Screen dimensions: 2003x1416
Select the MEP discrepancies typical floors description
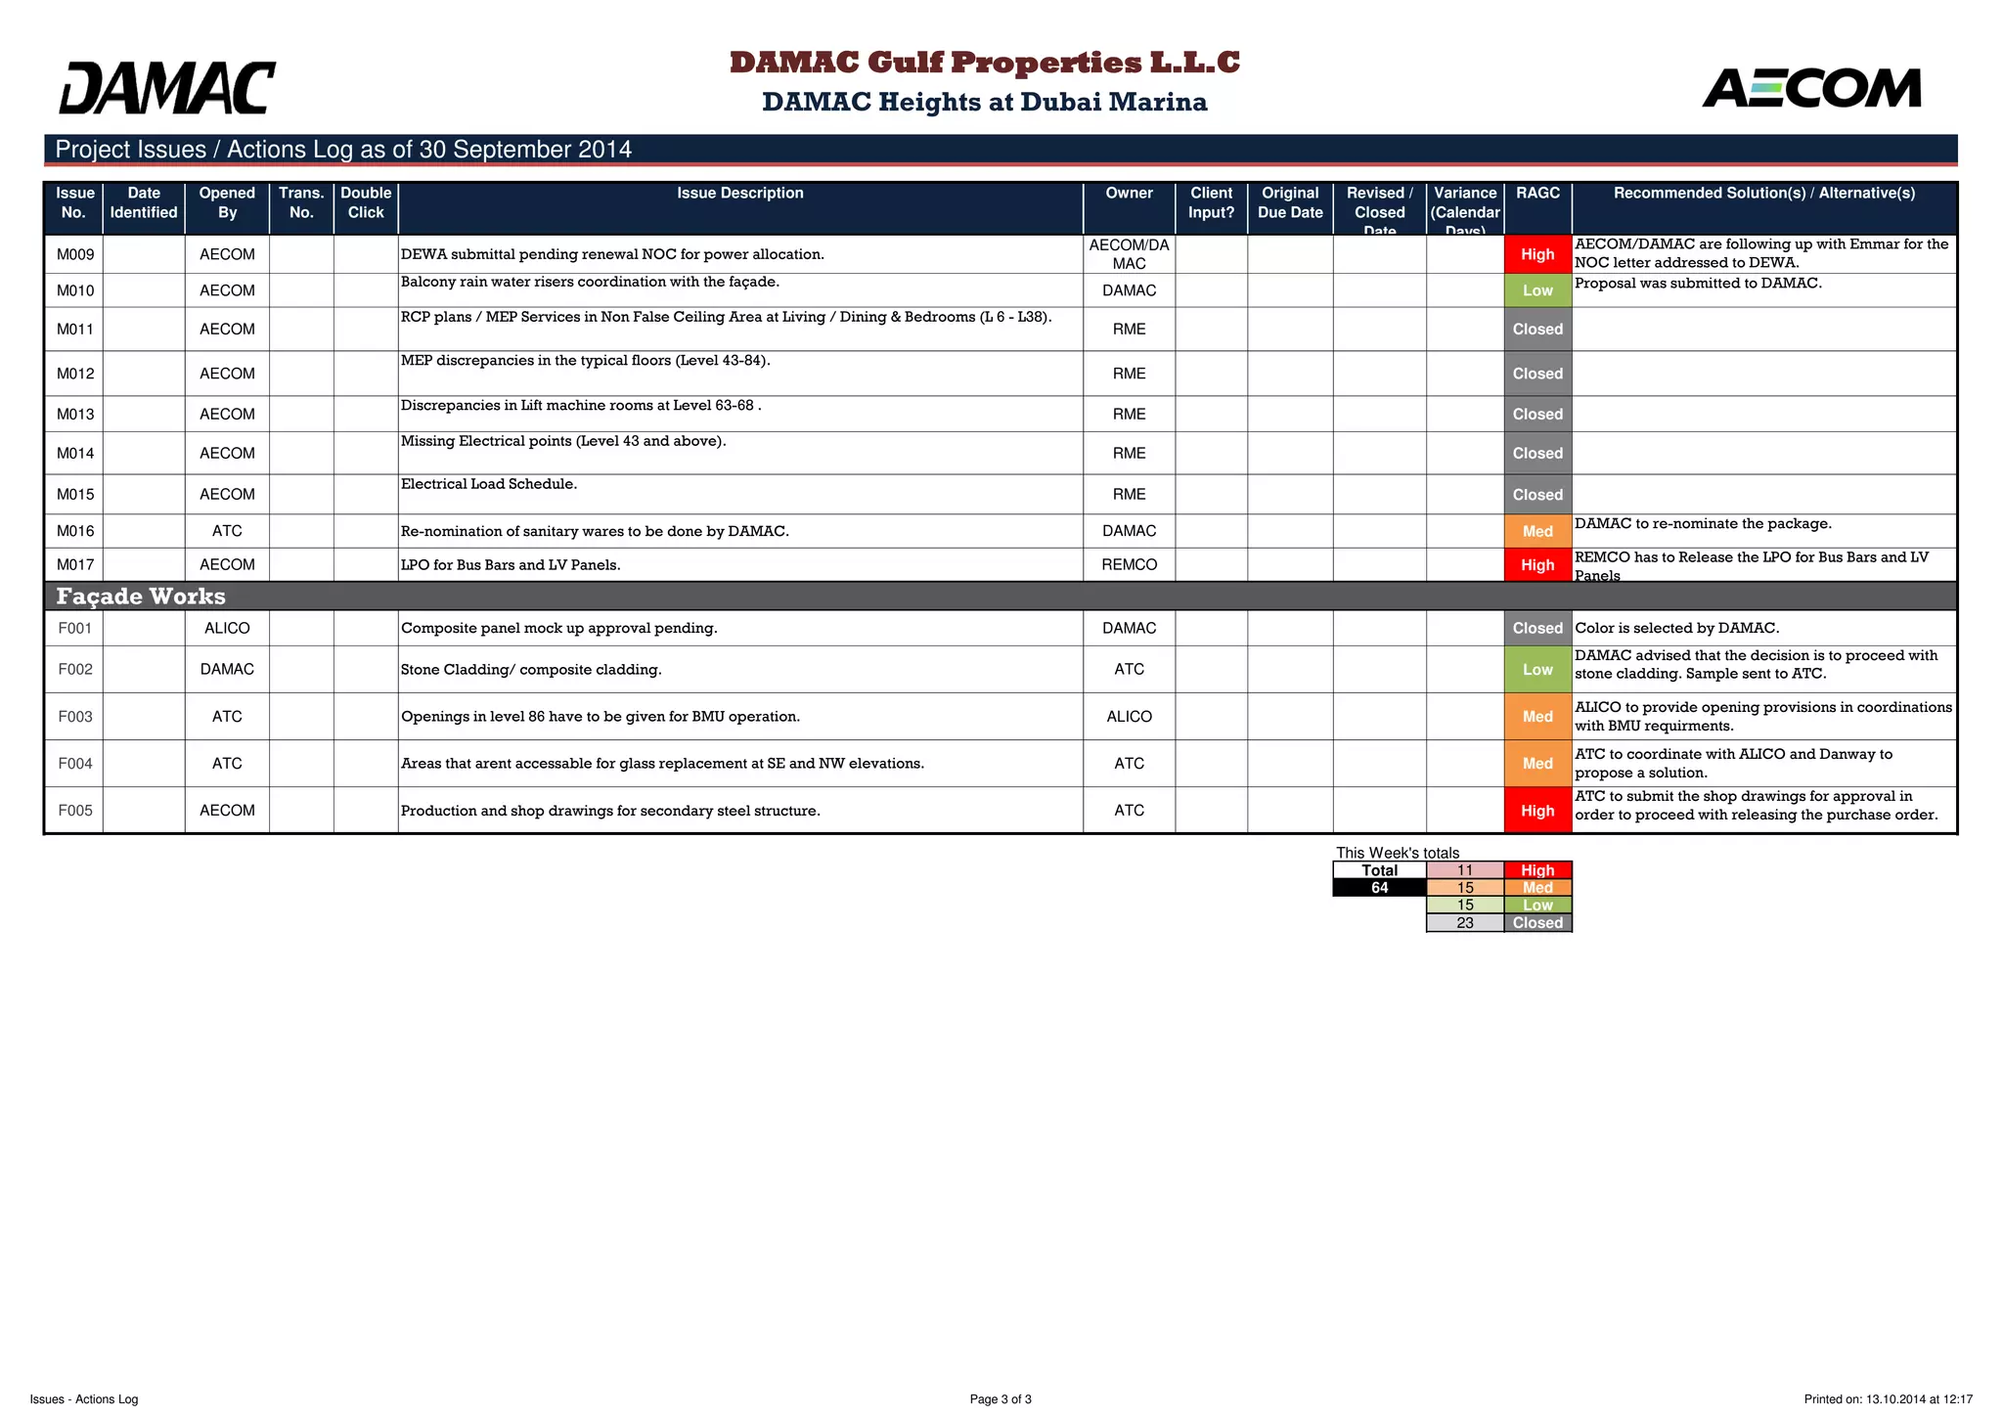pos(585,360)
